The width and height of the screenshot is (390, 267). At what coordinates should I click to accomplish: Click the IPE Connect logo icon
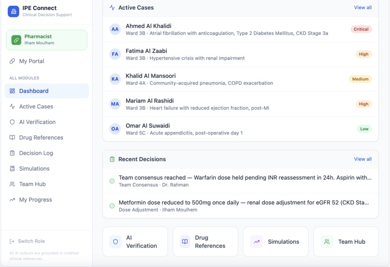[x=14, y=12]
